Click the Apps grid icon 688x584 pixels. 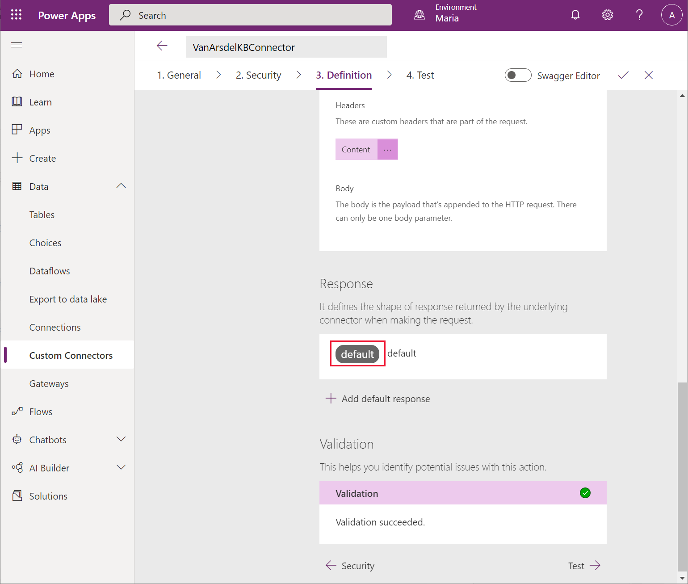click(17, 130)
